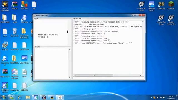The width and height of the screenshot is (178, 100).
Task: Click the "Preparing start region" log line
Action: coord(88,36)
